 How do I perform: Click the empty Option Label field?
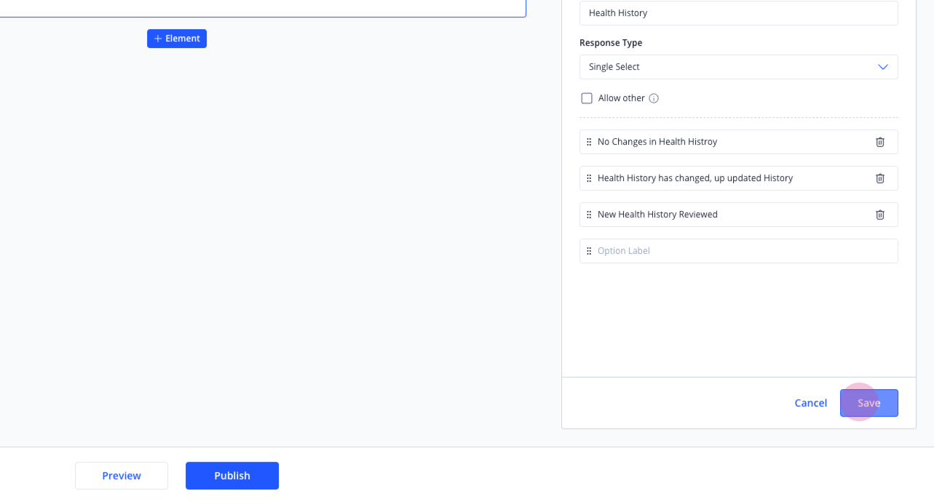[x=738, y=251]
